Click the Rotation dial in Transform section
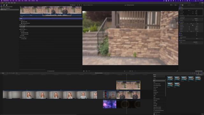Viewport: 204px width, 115px height. [x=193, y=25]
